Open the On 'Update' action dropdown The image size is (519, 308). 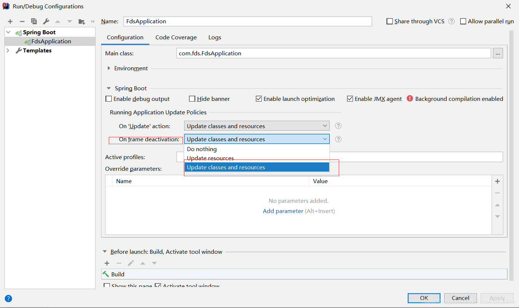(257, 126)
